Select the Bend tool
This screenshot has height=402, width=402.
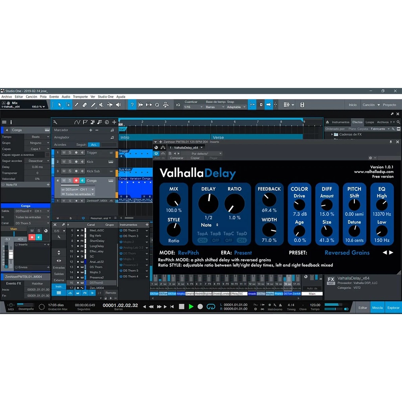coord(110,104)
